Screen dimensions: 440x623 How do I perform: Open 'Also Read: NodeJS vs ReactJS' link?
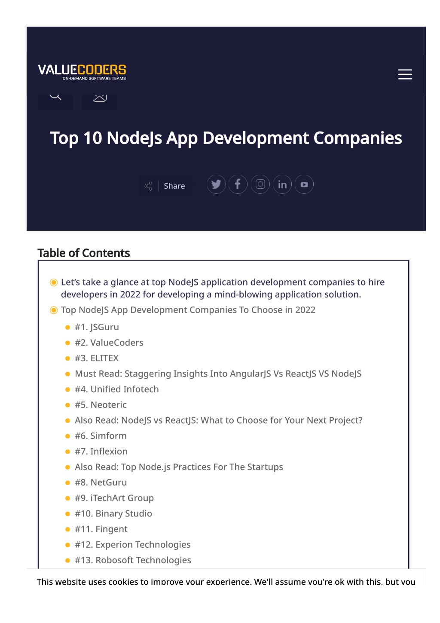pyautogui.click(x=219, y=420)
